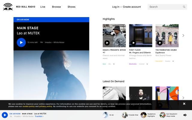Screen dimensions: 192x120
Task: Play First Floor Mr. Fingers show
Action: [133, 43]
